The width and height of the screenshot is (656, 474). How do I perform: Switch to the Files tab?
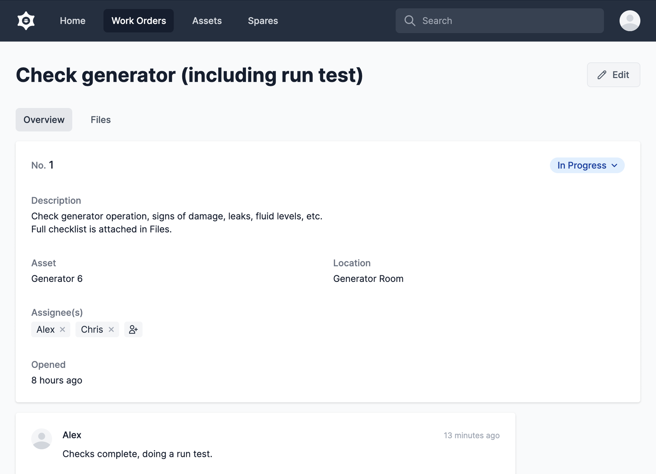pyautogui.click(x=101, y=120)
